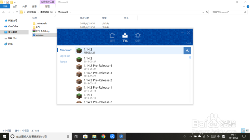Show hidden system tray icons
This screenshot has height=140, width=250.
coord(191,136)
